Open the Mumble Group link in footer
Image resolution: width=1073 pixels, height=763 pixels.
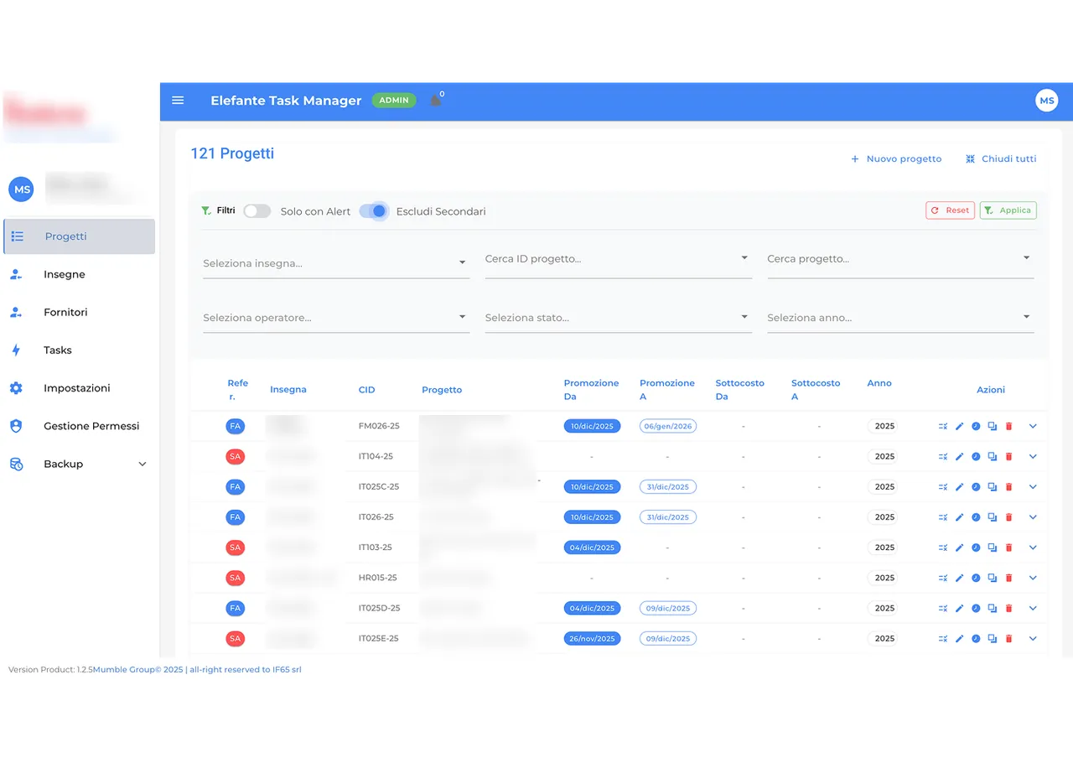coord(124,669)
